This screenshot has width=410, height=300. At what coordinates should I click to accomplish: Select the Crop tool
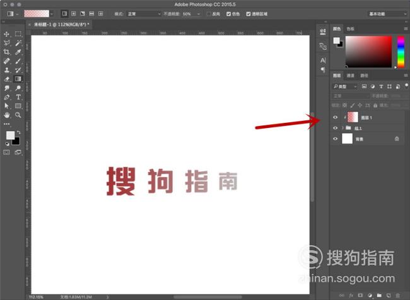tap(6, 52)
